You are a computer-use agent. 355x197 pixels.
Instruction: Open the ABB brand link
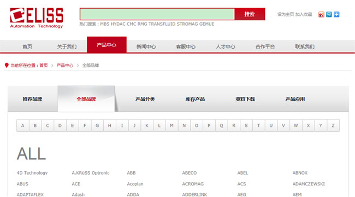coord(131,173)
